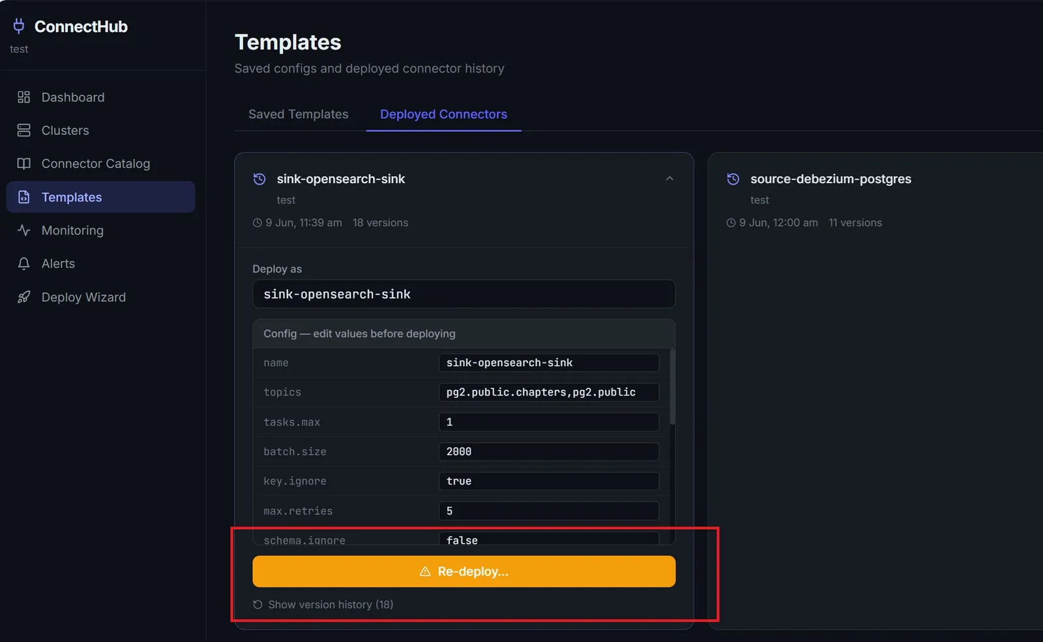Edit the max.retries value field

coord(549,511)
